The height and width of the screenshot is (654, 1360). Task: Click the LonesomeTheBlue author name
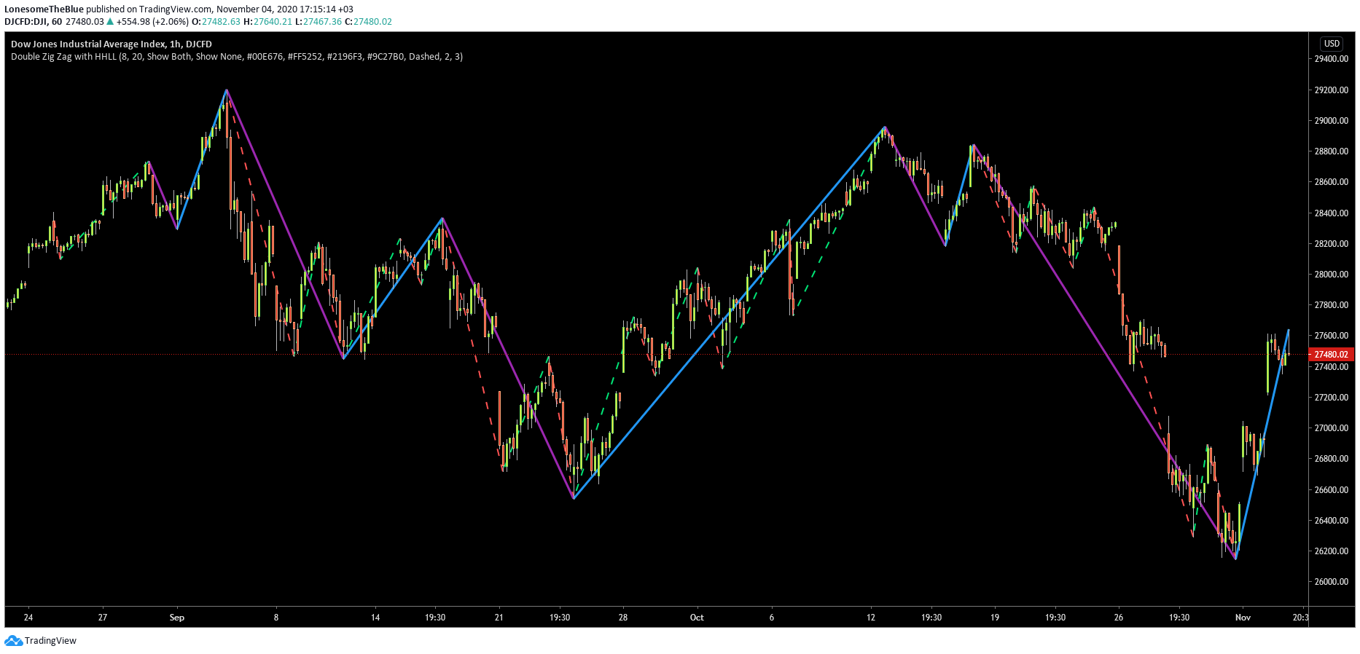point(44,9)
